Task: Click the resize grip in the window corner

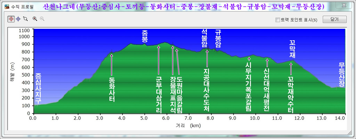Action: 350,133
